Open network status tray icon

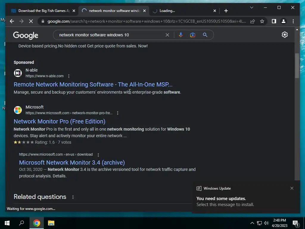(x=259, y=223)
